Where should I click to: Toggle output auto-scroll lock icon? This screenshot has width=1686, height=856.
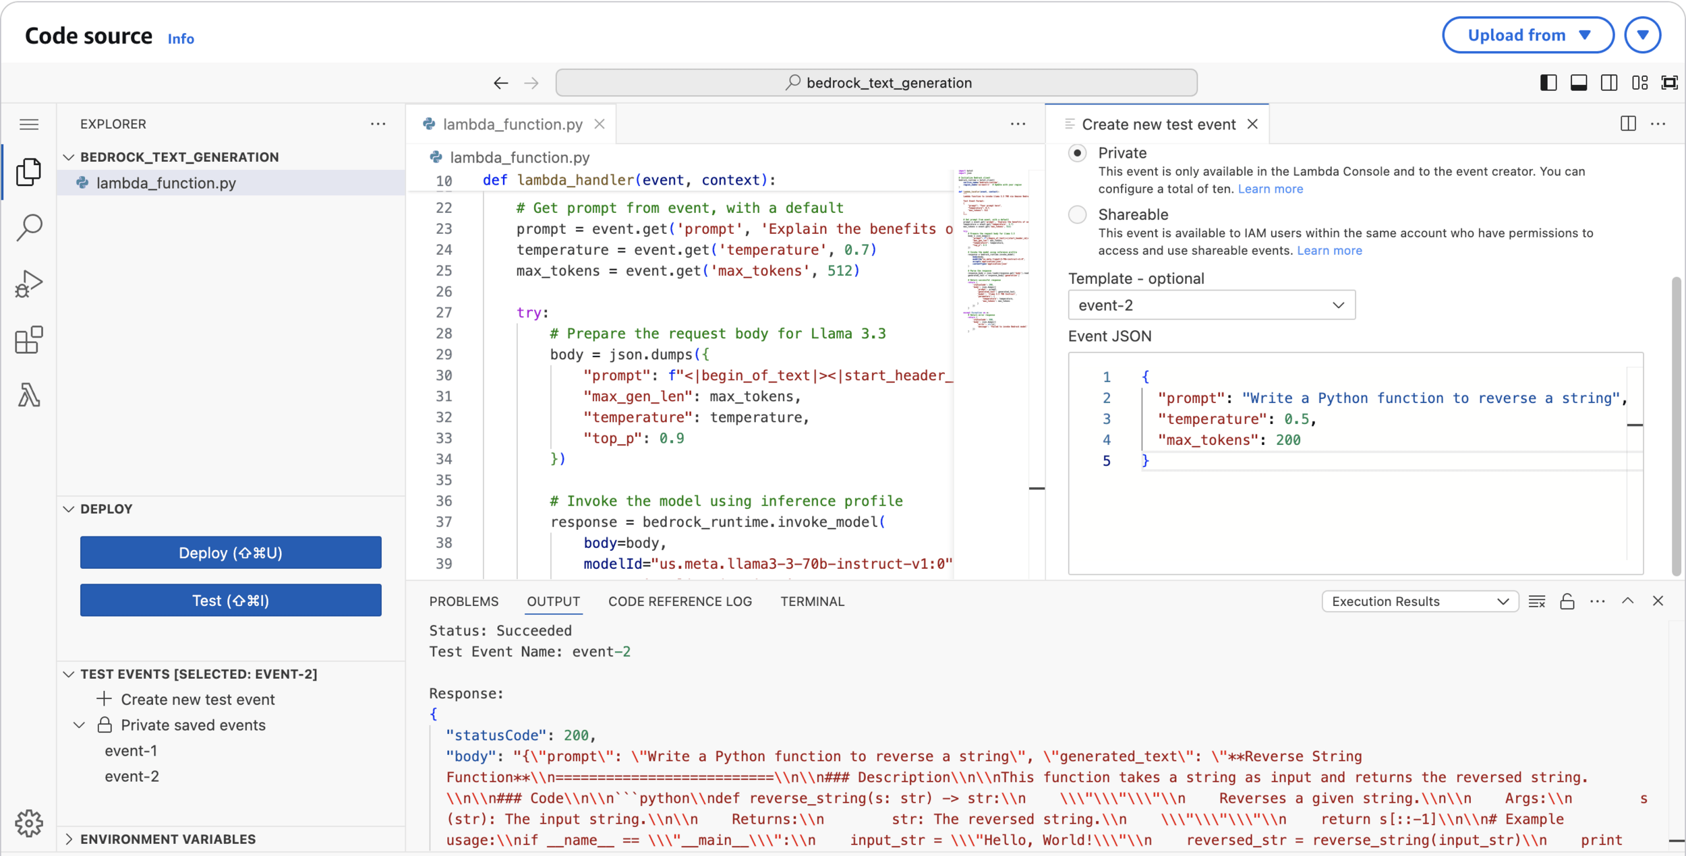pos(1567,601)
